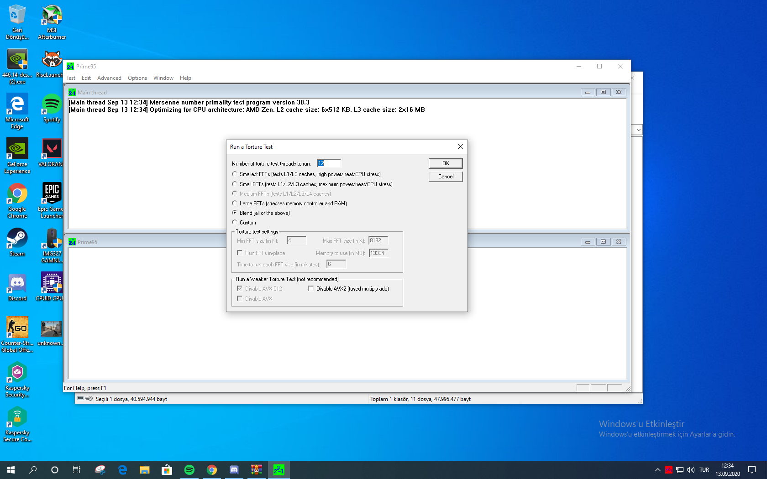This screenshot has height=479, width=767.
Task: Open Microsoft Edge desktop shortcut
Action: click(17, 111)
